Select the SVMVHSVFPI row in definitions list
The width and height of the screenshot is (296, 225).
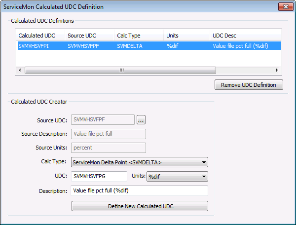[x=149, y=46]
